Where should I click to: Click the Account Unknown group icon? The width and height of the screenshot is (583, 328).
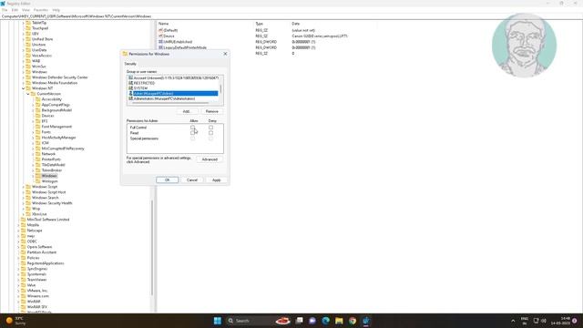click(x=130, y=77)
